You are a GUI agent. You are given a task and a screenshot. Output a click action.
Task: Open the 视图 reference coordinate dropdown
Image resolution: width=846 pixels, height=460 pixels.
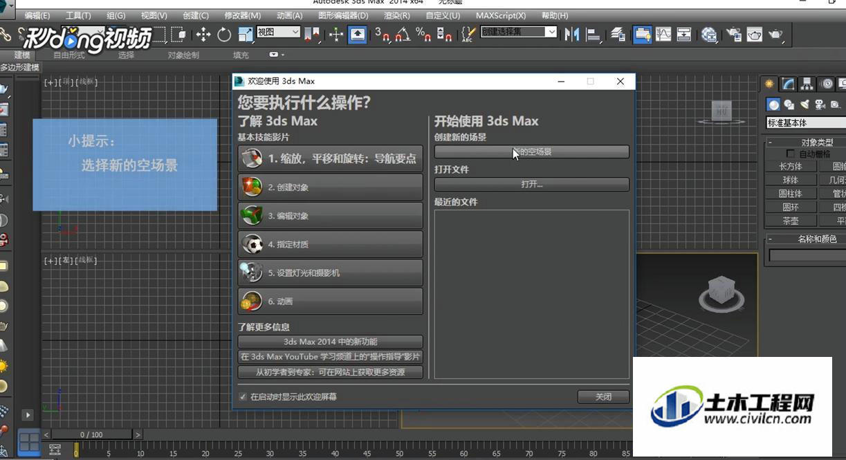(x=278, y=32)
